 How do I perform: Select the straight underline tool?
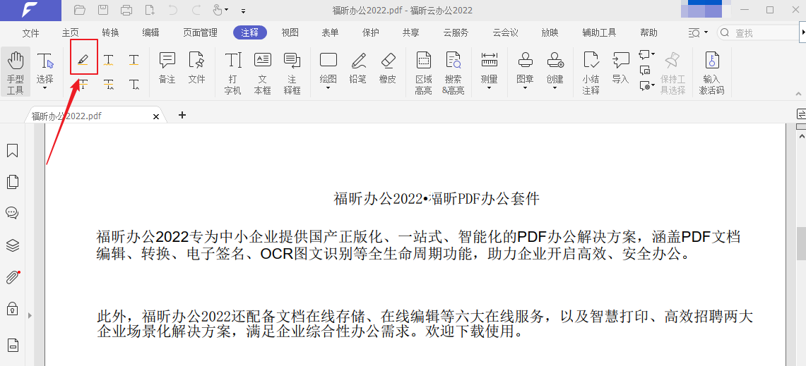point(134,60)
